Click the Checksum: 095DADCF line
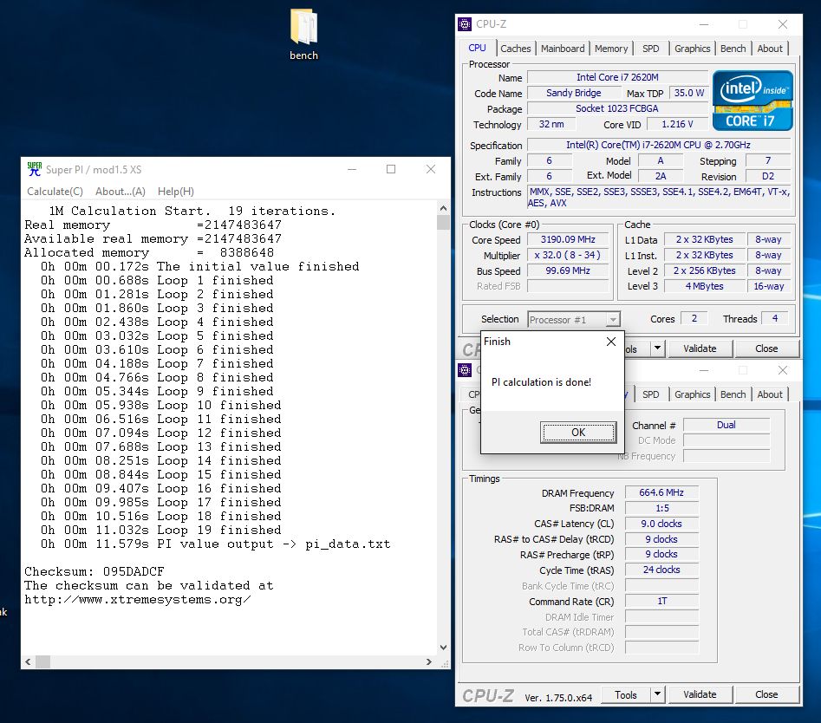The image size is (821, 723). [94, 571]
